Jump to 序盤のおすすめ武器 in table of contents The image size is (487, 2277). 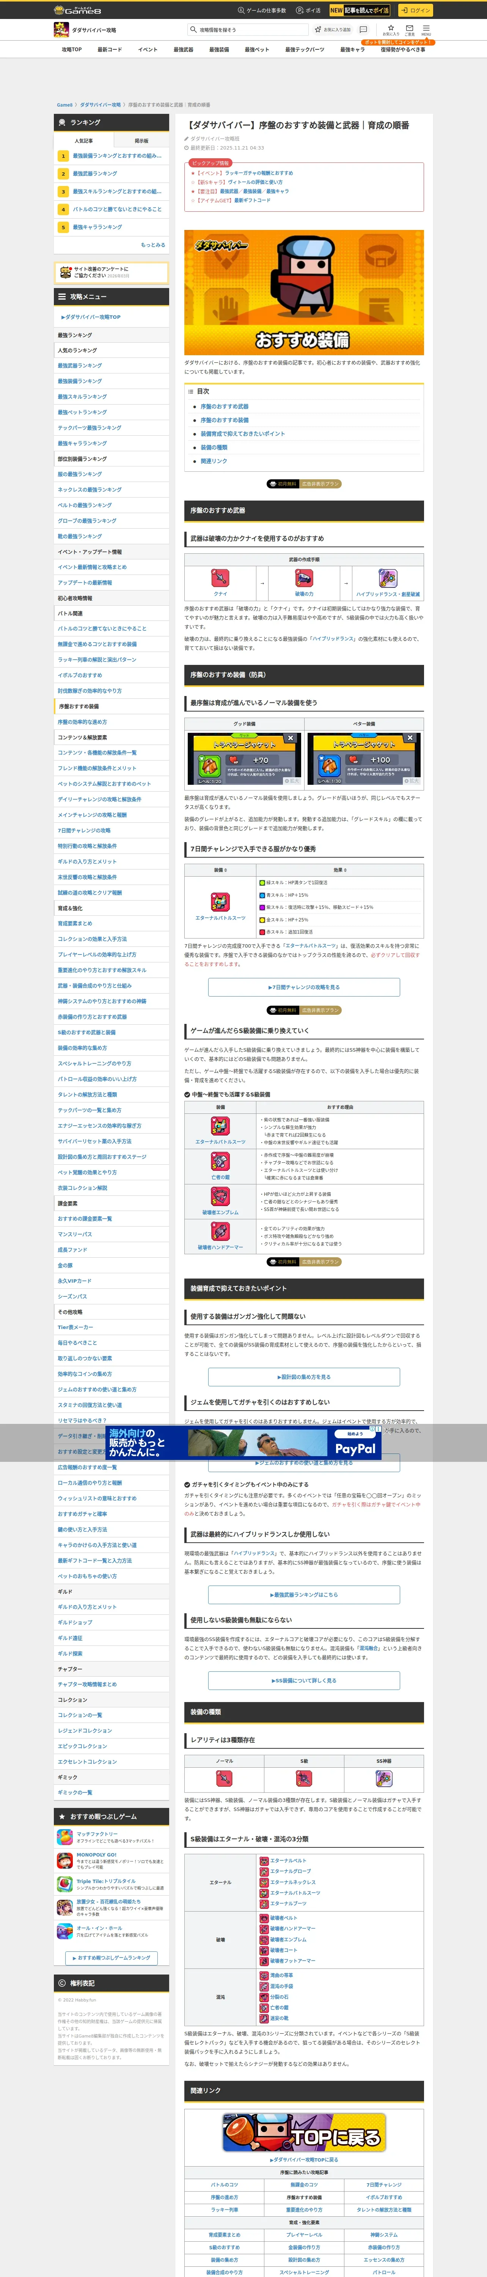pos(225,406)
